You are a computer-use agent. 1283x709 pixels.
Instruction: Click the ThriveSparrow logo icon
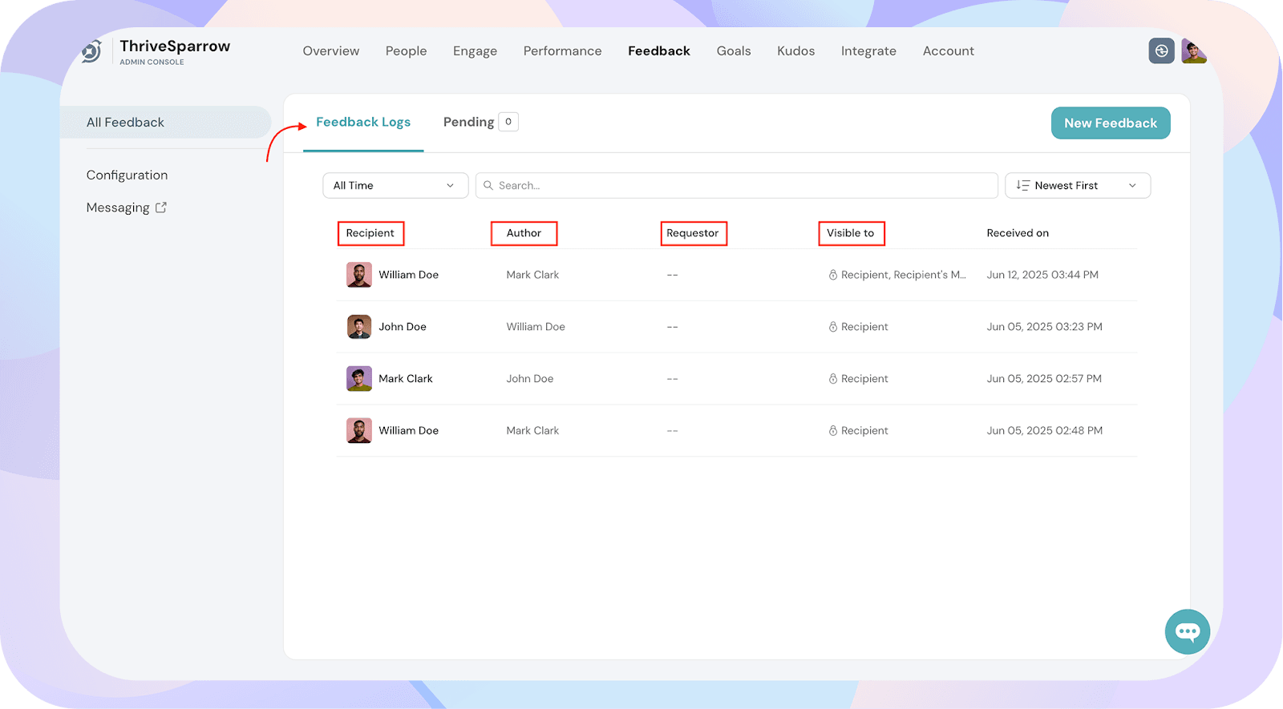point(91,51)
